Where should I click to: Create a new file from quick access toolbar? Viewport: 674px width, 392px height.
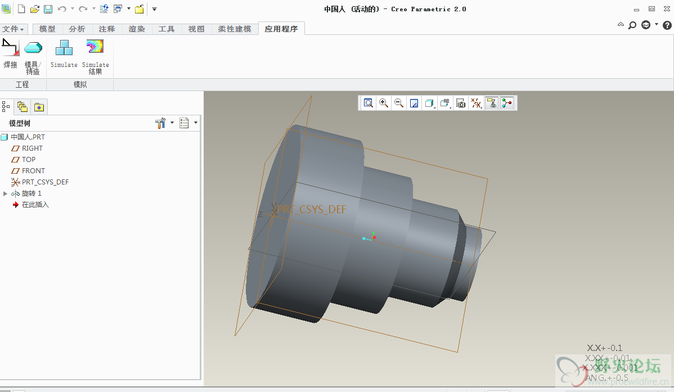coord(21,8)
